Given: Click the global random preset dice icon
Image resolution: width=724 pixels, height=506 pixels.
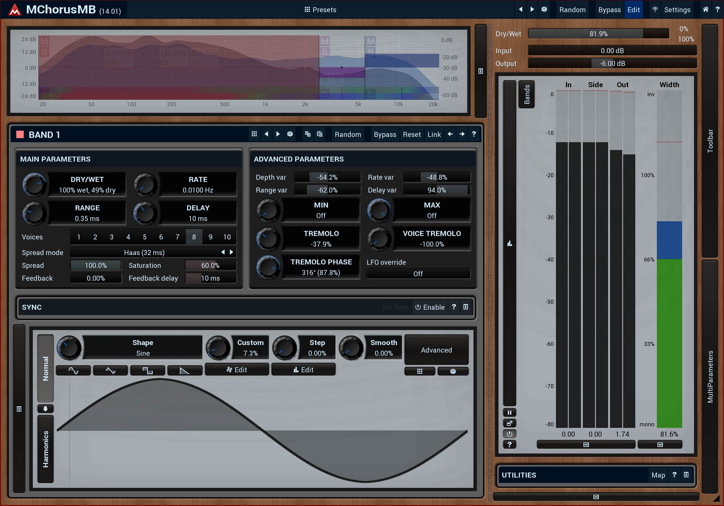Looking at the screenshot, I should coord(544,9).
